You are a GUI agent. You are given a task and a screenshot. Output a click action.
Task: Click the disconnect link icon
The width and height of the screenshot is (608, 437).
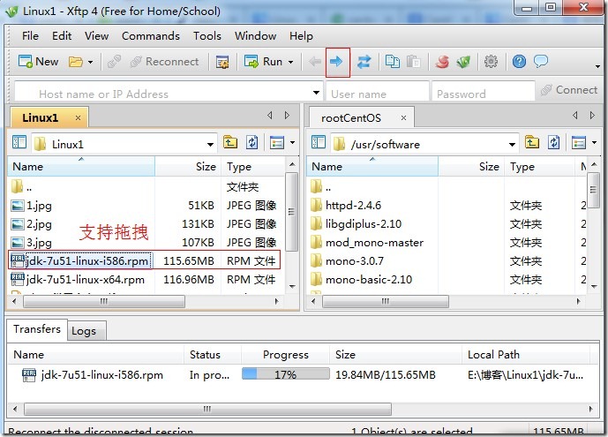tap(114, 62)
